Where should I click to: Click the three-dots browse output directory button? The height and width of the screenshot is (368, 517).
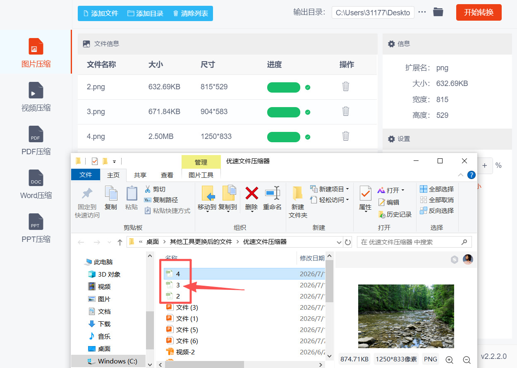pos(422,12)
